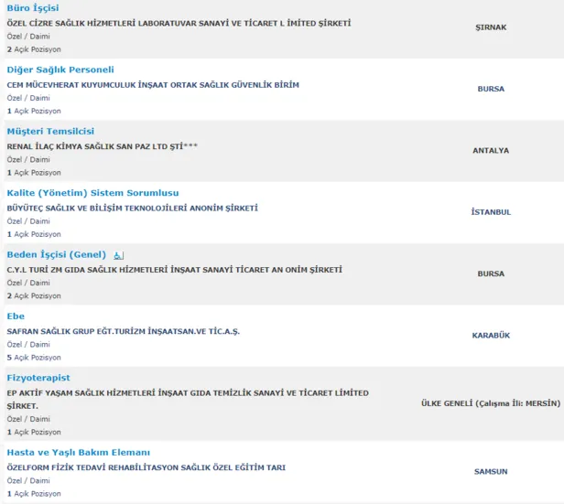Click SAFRAN SAĞLIK GRUP company name
The width and height of the screenshot is (564, 504).
[123, 331]
